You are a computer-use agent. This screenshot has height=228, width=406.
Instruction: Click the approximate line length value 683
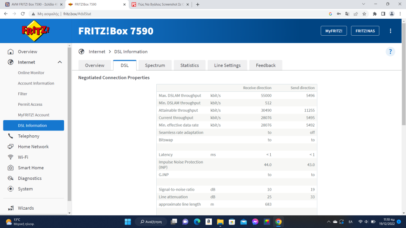(268, 204)
